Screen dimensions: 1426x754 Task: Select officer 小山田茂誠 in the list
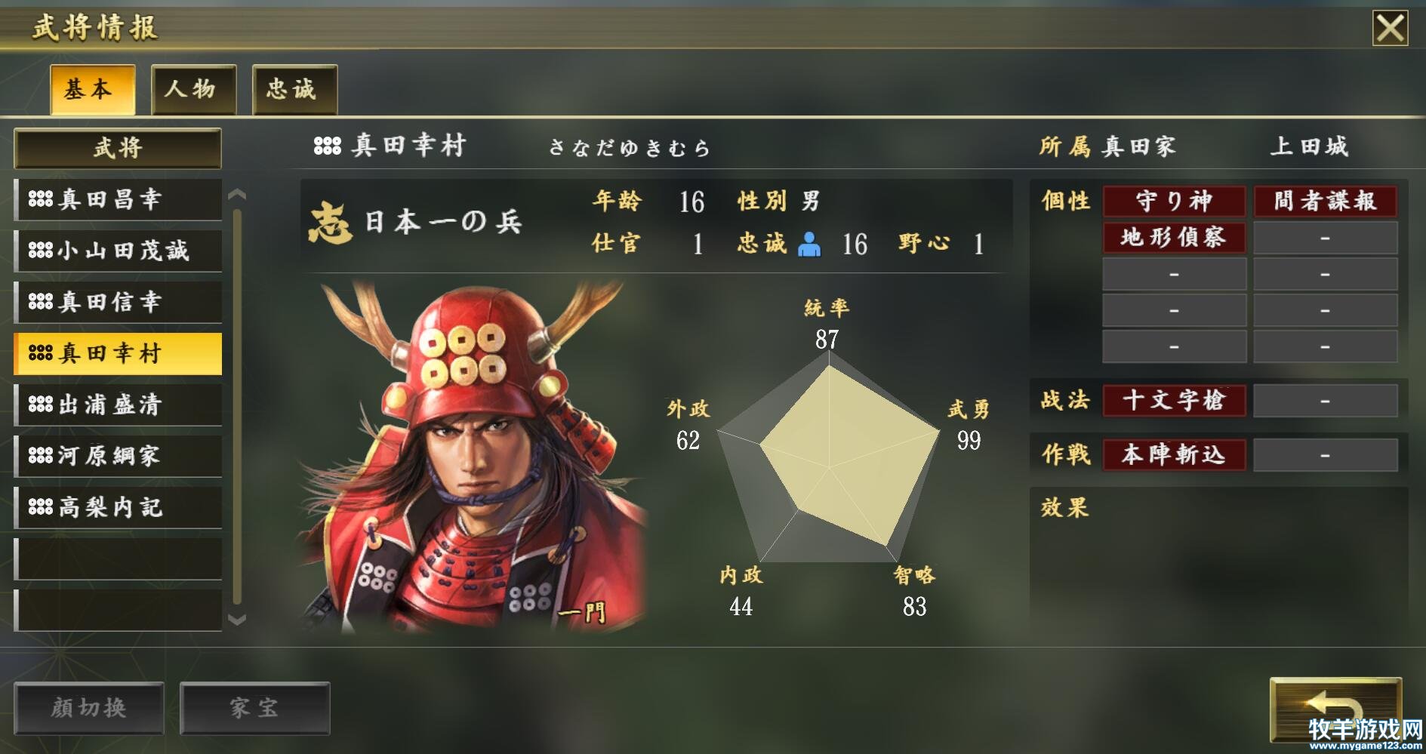click(x=119, y=251)
